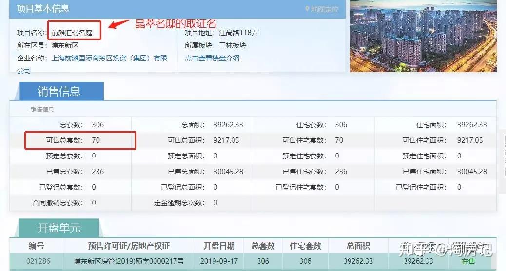Click the 合同撤销总套数 label
This screenshot has height=271, width=506.
point(58,203)
